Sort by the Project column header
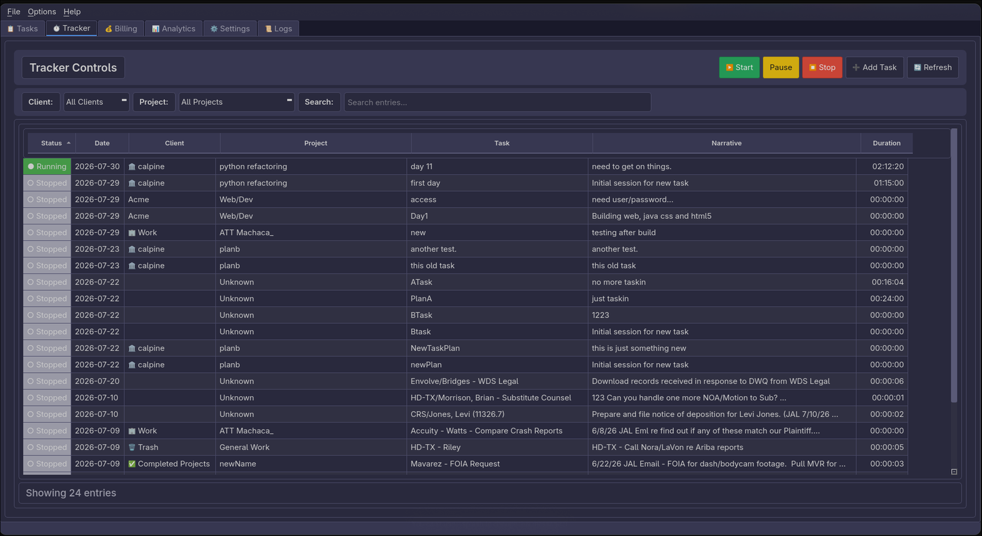Screen dimensions: 982x536 pyautogui.click(x=315, y=143)
